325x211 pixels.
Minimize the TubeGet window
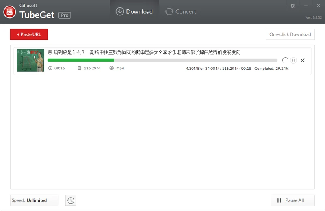[305, 6]
